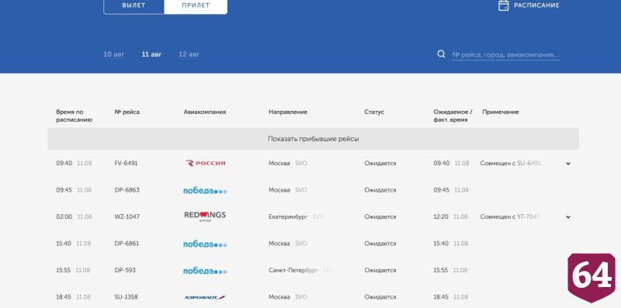Click the calendar icon next to РАСПИСАНИЕ

click(503, 5)
